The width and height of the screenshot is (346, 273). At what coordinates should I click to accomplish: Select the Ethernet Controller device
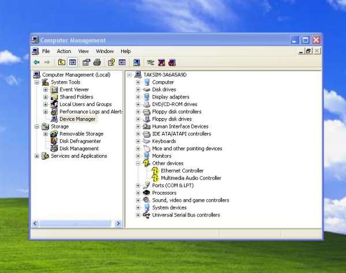(182, 170)
